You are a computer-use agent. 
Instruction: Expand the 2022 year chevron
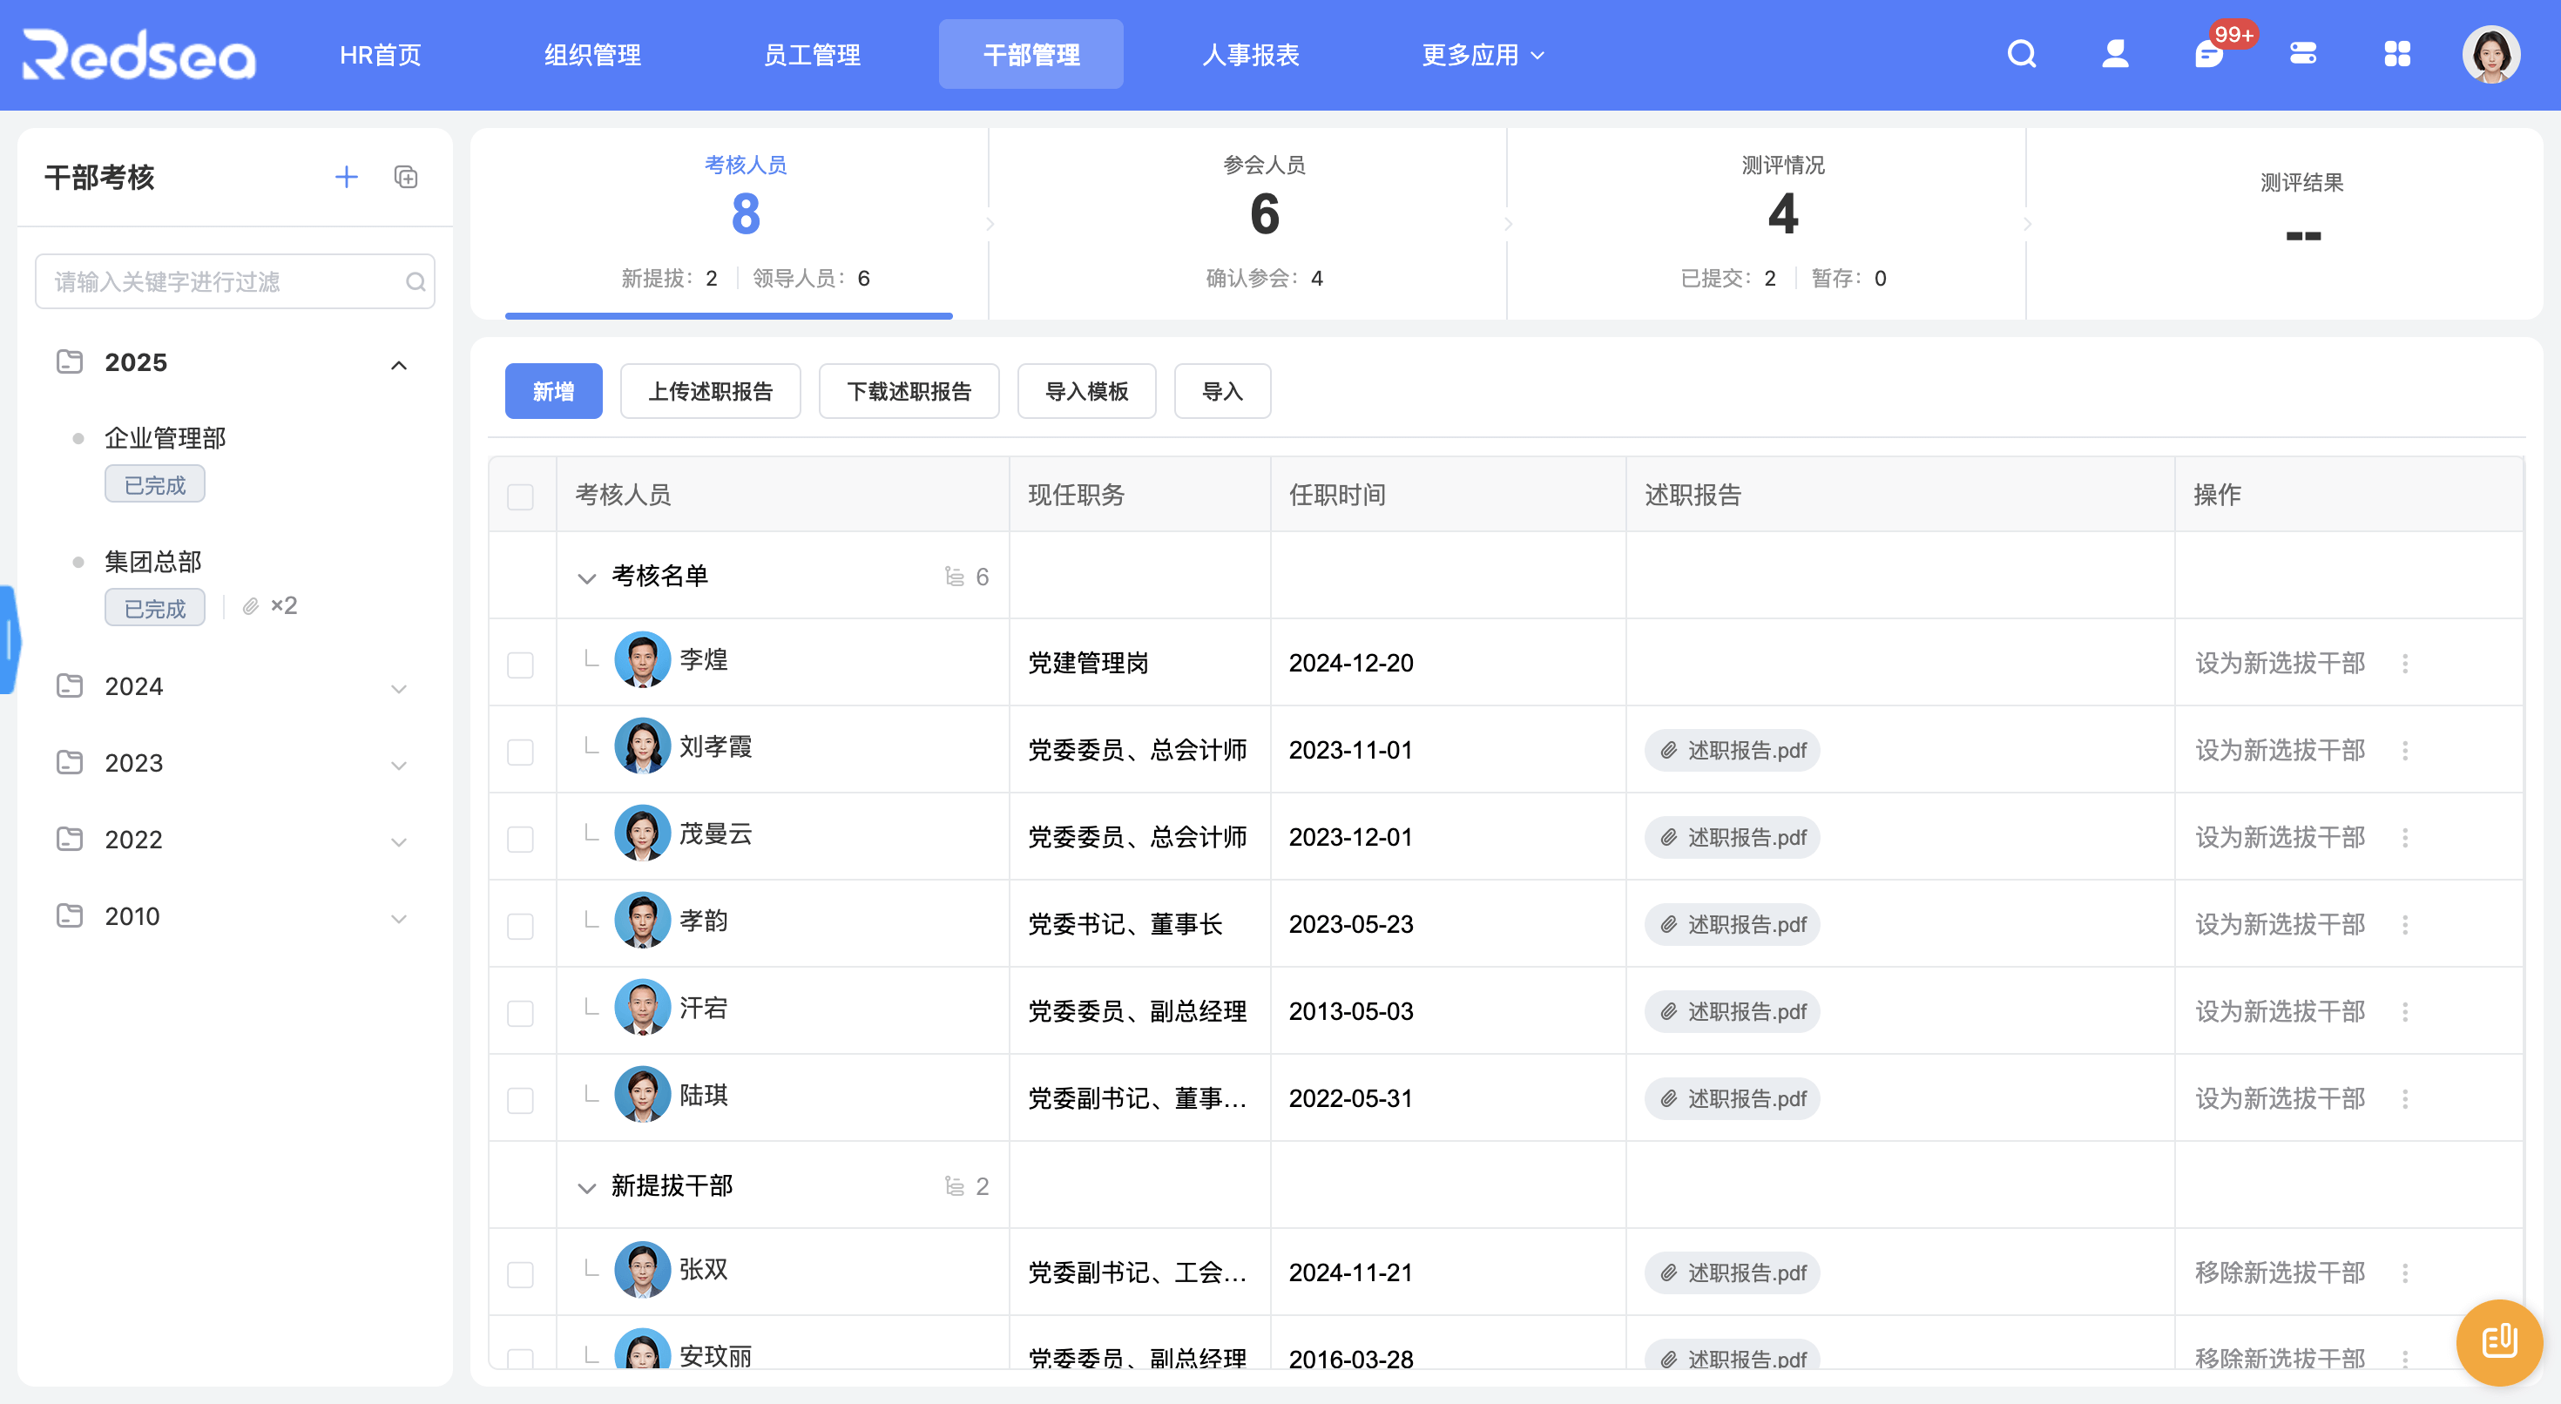[x=399, y=841]
